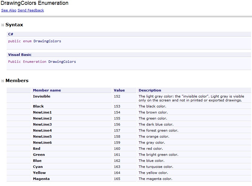The image size is (252, 186).
Task: Click 'The forest green color.' description
Action: (x=158, y=130)
